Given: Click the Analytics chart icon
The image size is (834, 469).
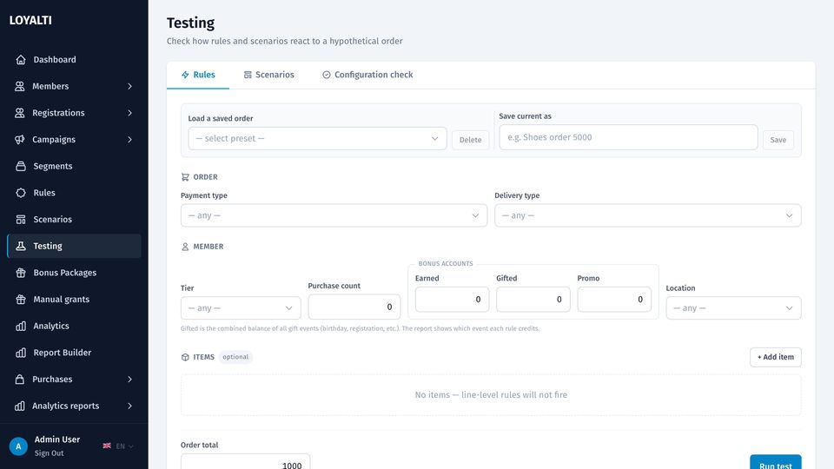Looking at the screenshot, I should [x=21, y=326].
